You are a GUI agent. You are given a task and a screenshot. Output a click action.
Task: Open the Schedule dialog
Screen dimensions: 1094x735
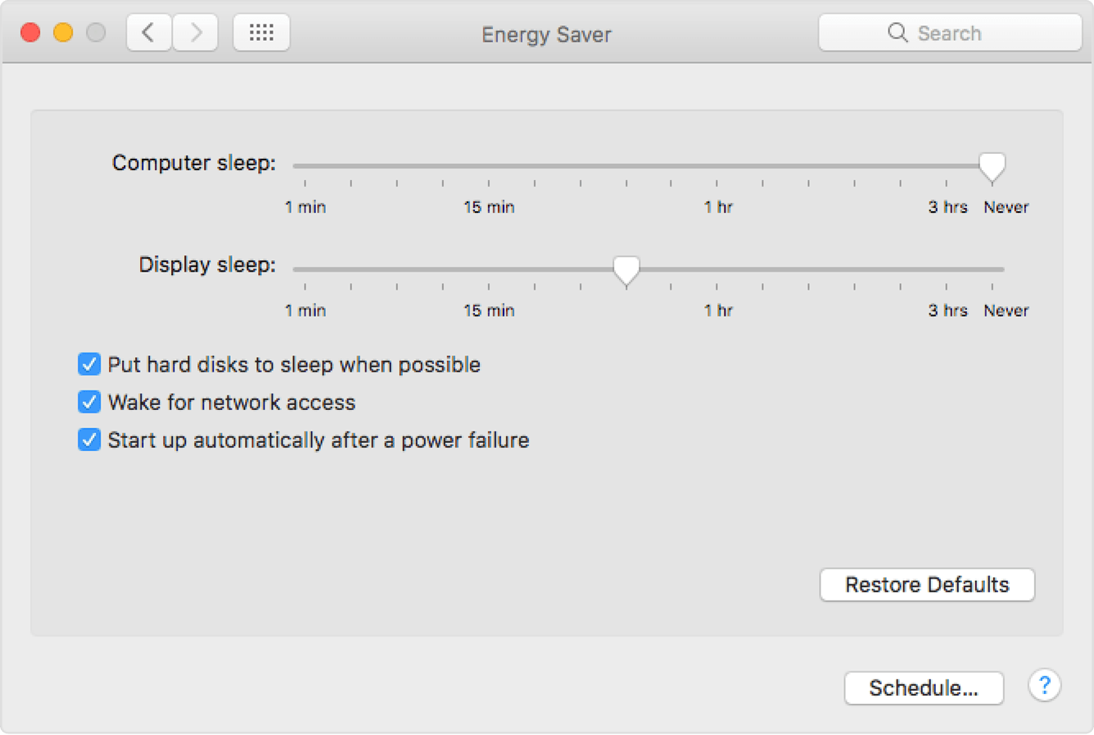click(x=924, y=688)
